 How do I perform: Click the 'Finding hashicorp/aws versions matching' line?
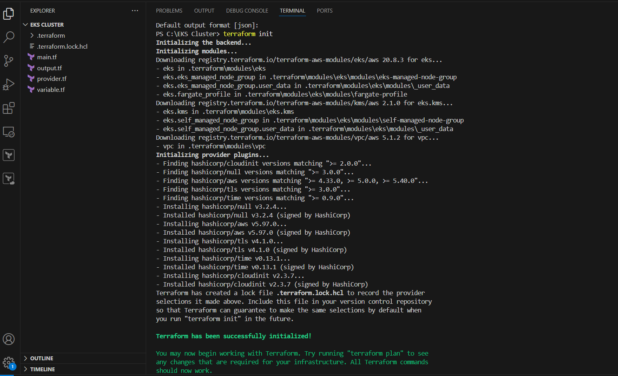292,181
